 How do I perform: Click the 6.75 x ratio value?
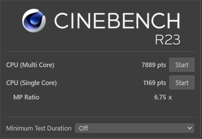163,97
